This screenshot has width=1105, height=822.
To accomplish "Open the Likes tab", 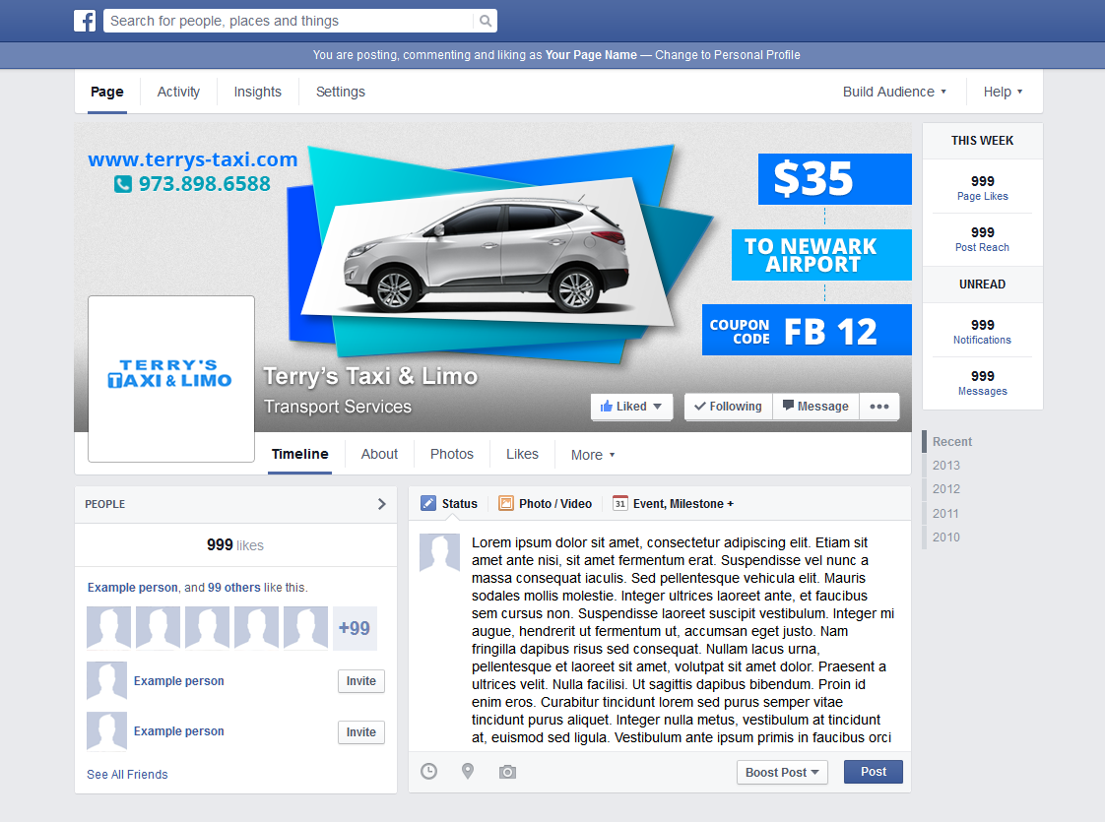I will tap(522, 455).
